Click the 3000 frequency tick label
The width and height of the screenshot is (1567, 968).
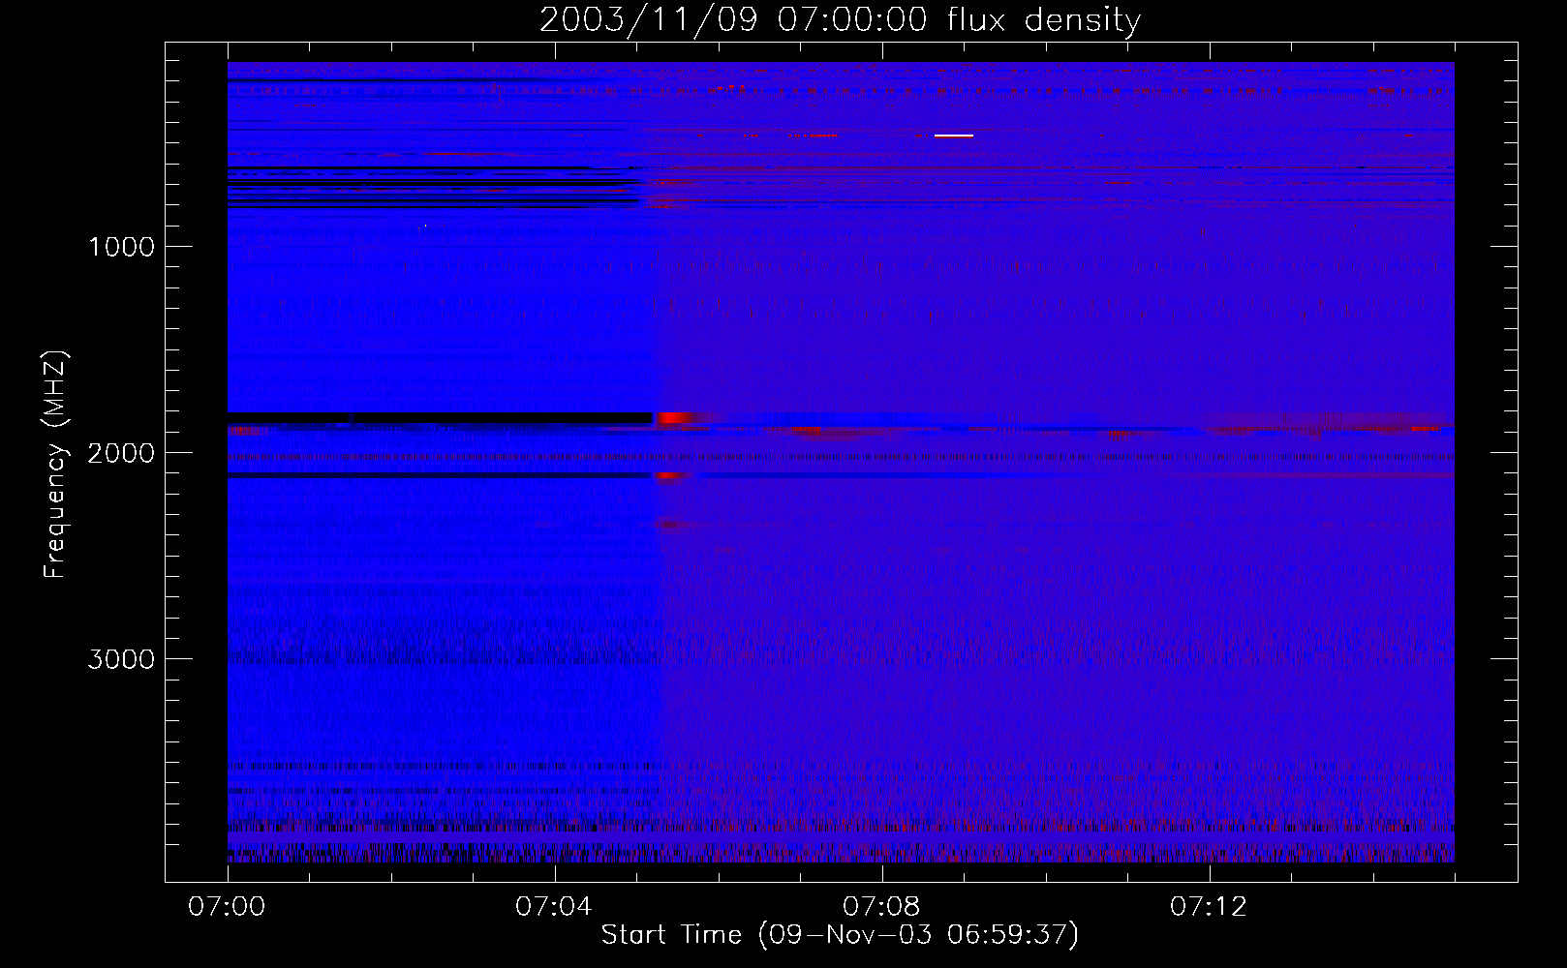click(121, 659)
